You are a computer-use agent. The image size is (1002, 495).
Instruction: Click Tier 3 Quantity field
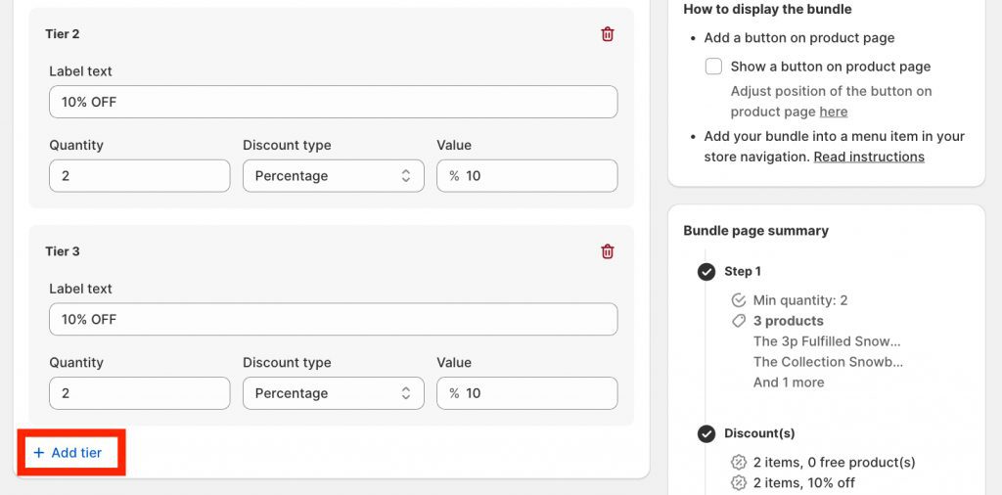pyautogui.click(x=139, y=393)
